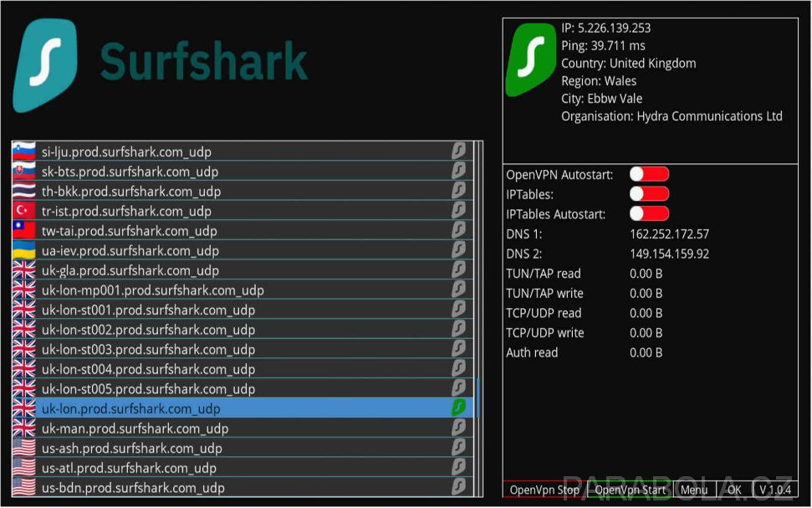Select us-atl.prod.surfshark.com_udp server
812x508 pixels.
click(243, 467)
